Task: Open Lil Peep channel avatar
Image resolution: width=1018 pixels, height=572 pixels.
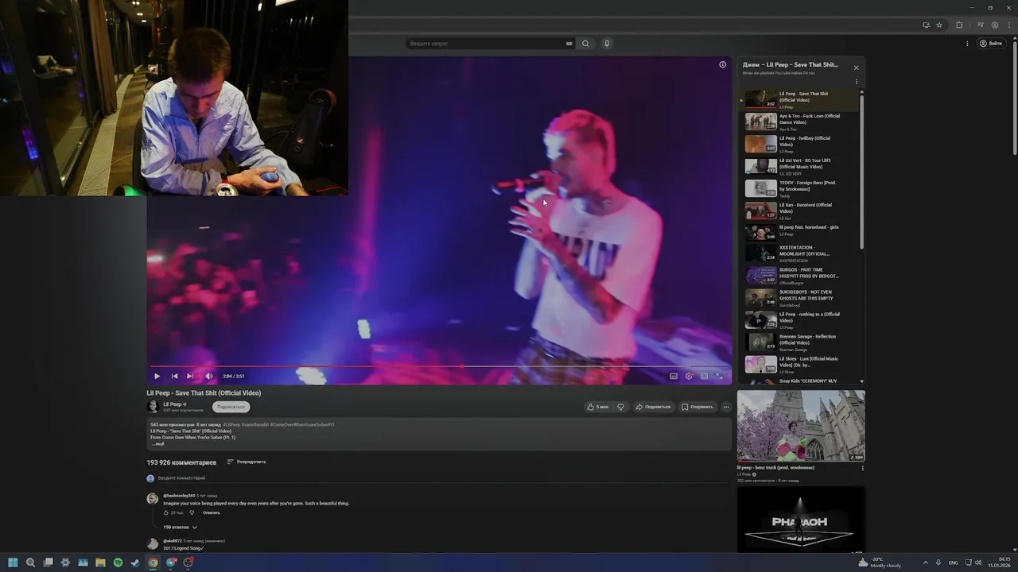Action: point(153,407)
